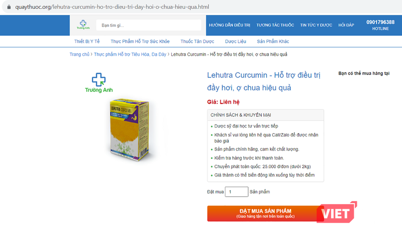Open Thuốc Tân Dược category
This screenshot has width=402, height=229.
coord(197,41)
